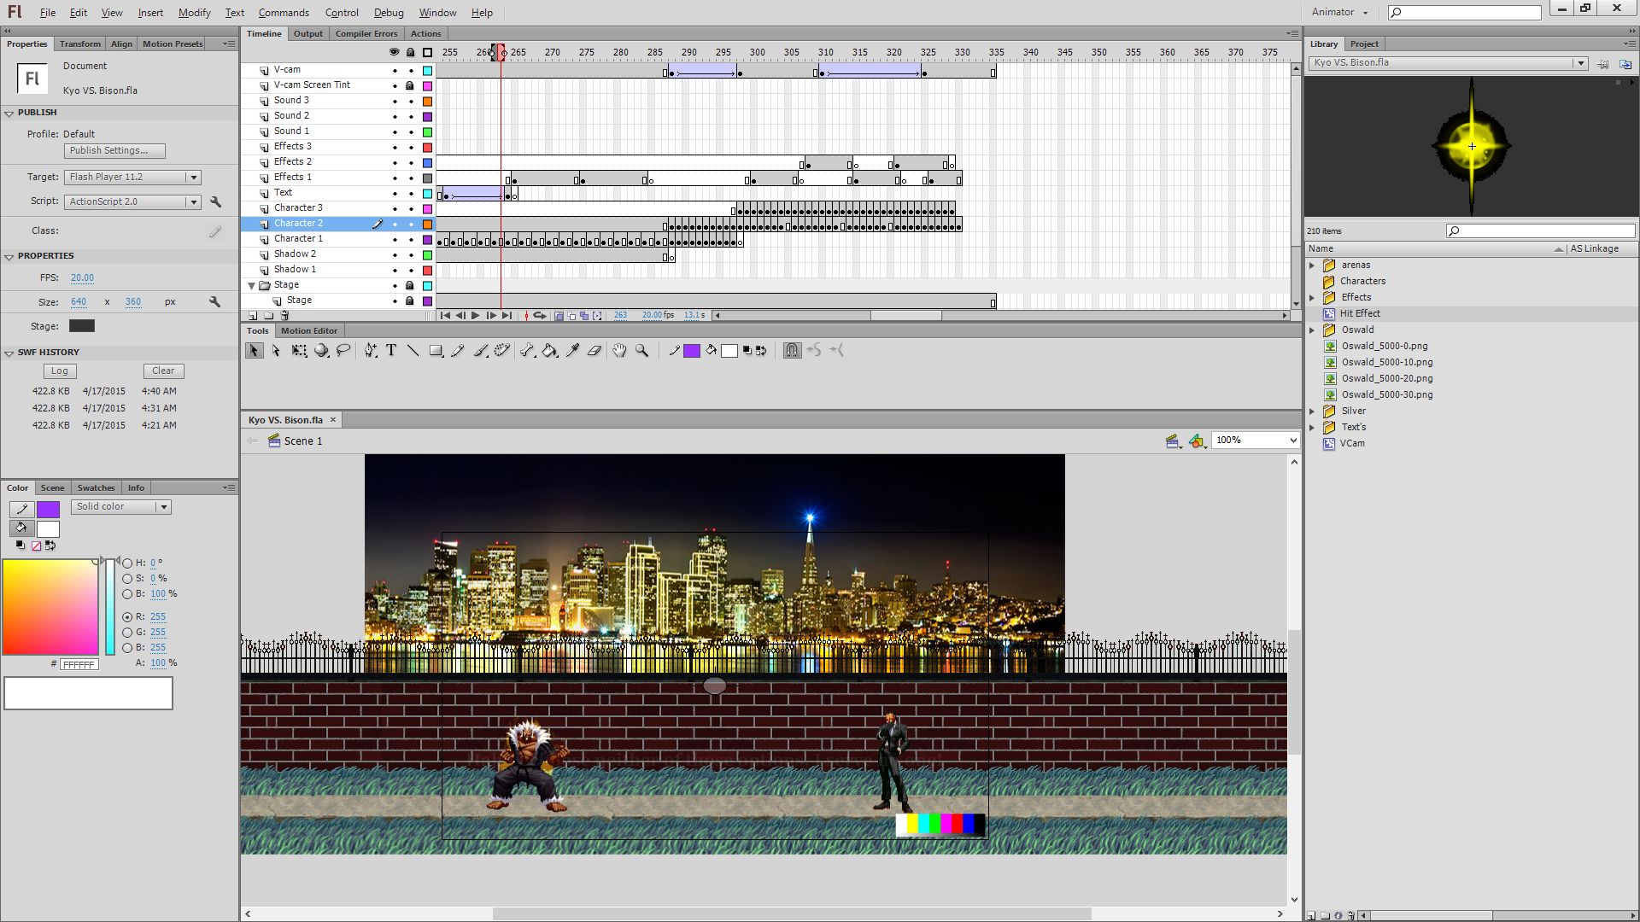Expand the Oswald library folder
This screenshot has width=1640, height=922.
(x=1312, y=330)
